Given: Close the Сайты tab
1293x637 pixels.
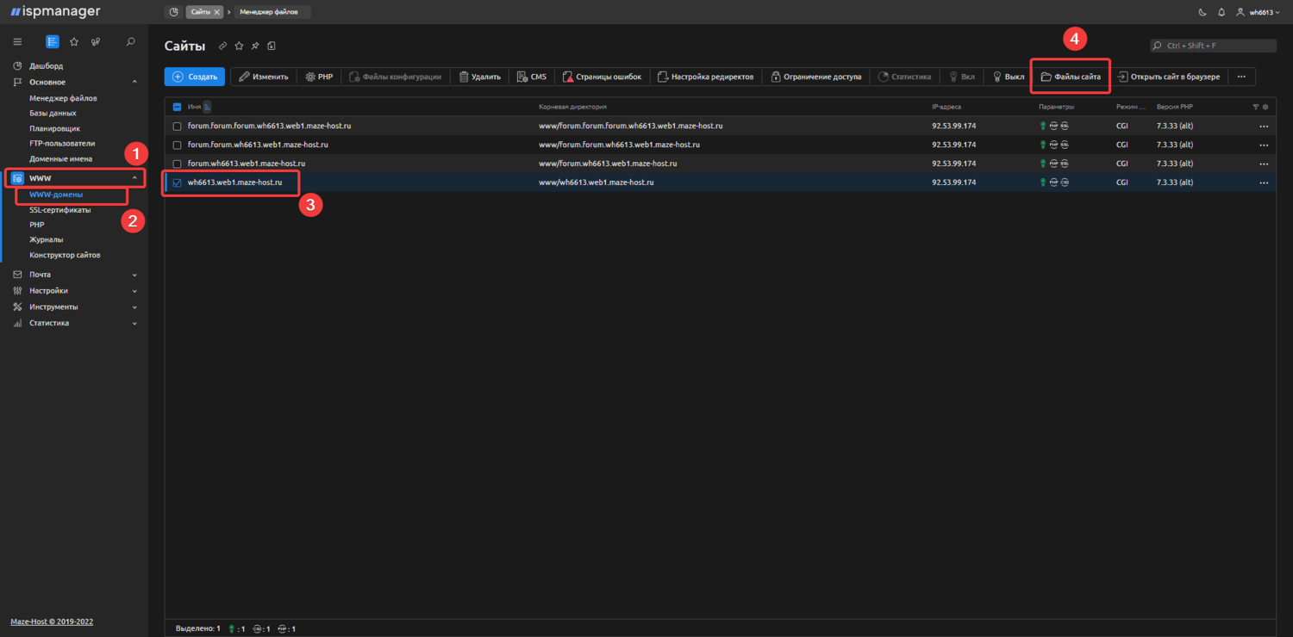Looking at the screenshot, I should (x=216, y=12).
